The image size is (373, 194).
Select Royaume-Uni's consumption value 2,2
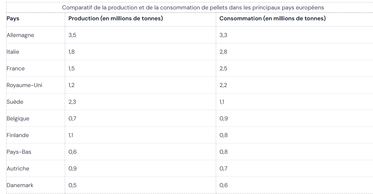[x=223, y=85]
